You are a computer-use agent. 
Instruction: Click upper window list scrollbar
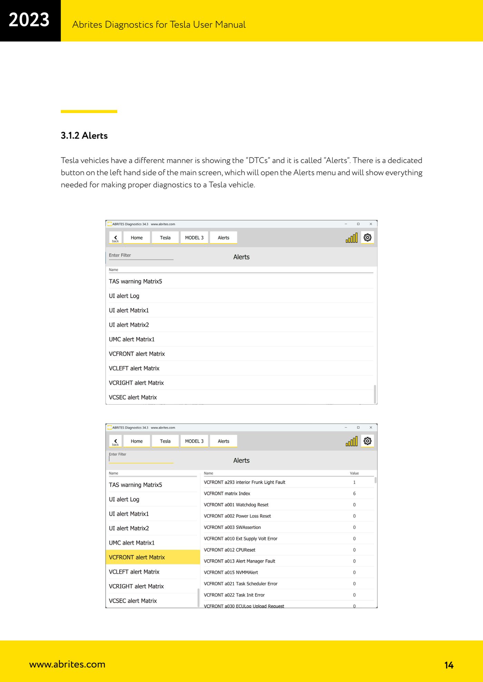click(375, 394)
